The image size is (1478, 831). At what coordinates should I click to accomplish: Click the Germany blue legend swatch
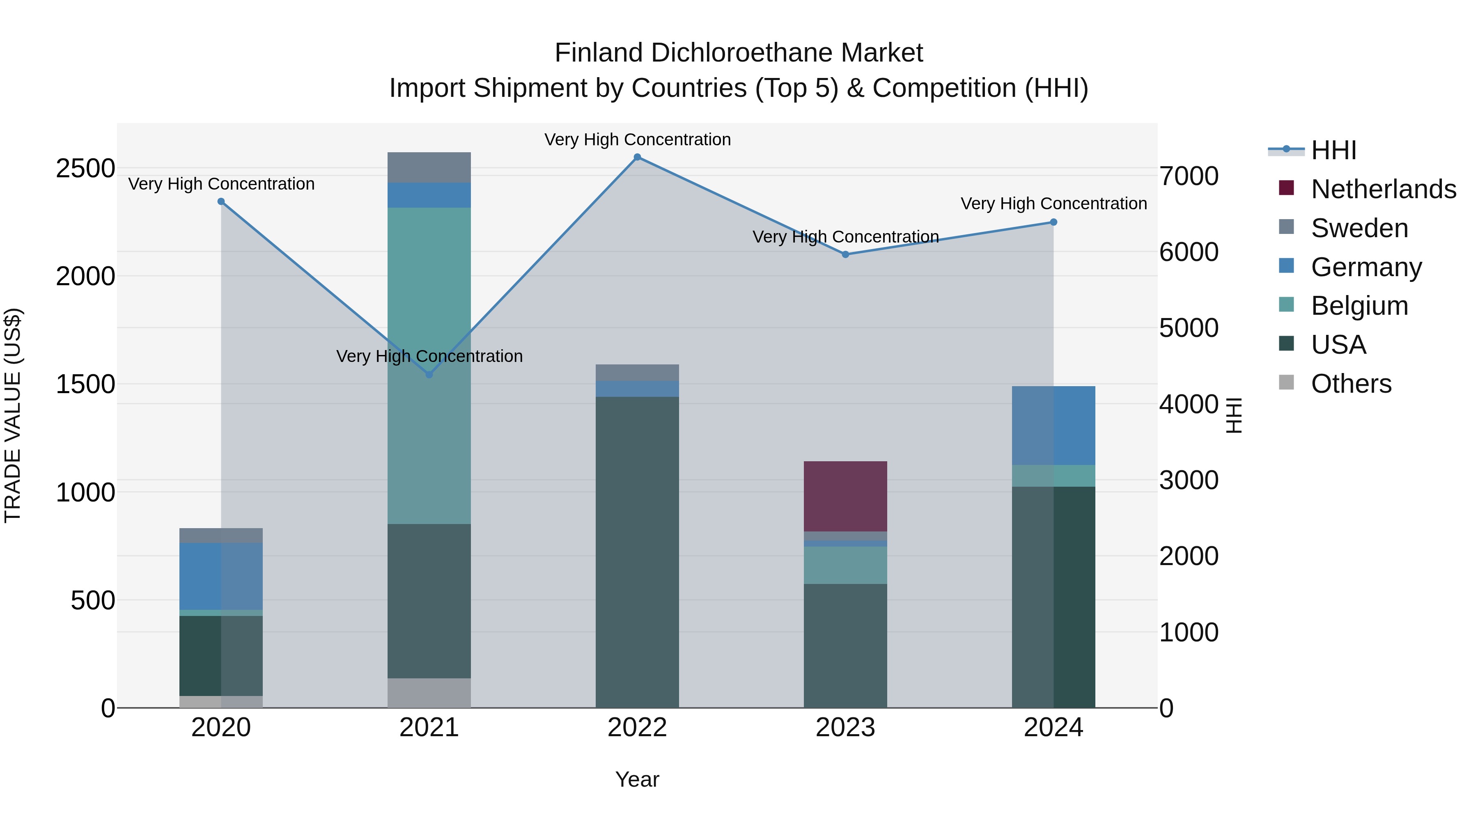[x=1286, y=266]
